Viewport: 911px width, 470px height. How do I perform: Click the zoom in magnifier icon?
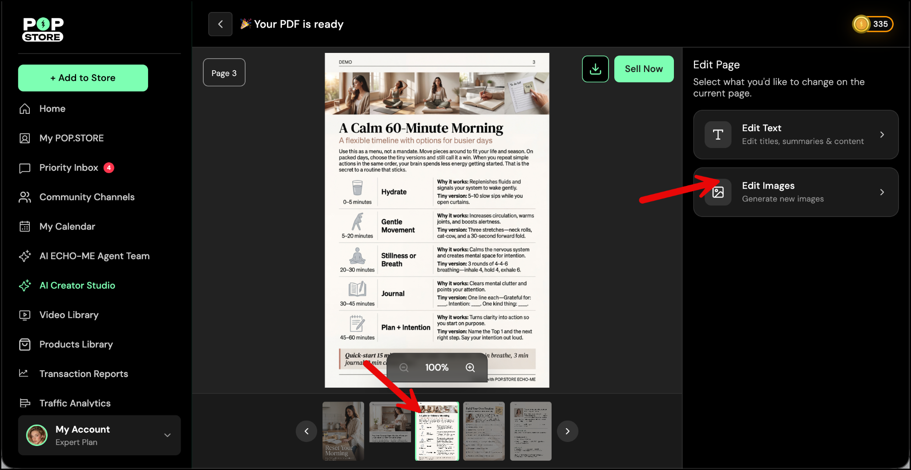coord(470,367)
